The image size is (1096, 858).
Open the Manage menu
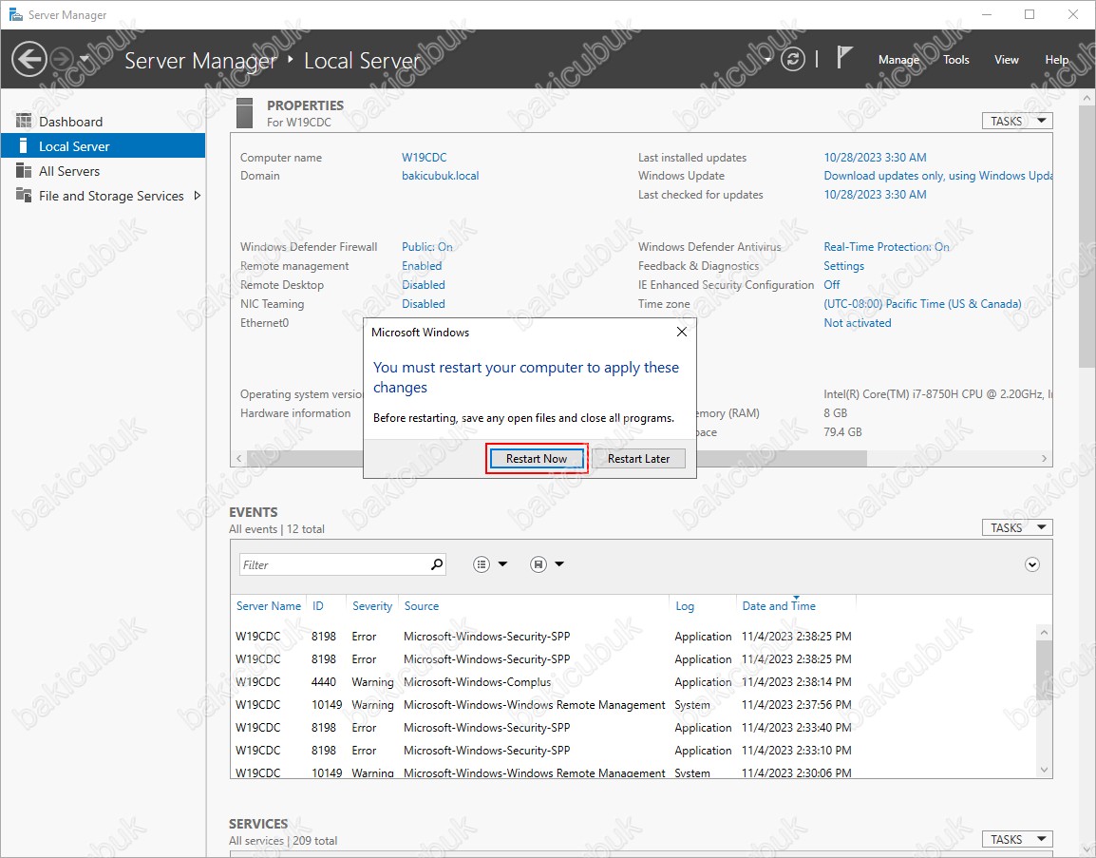point(898,60)
